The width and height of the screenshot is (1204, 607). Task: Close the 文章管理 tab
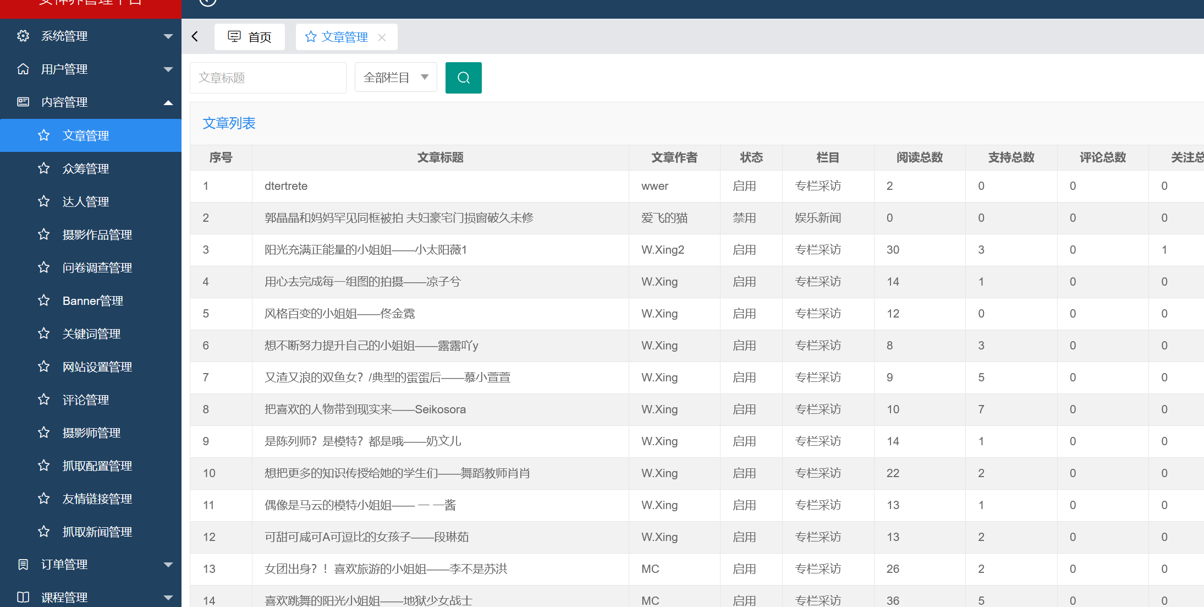(382, 37)
